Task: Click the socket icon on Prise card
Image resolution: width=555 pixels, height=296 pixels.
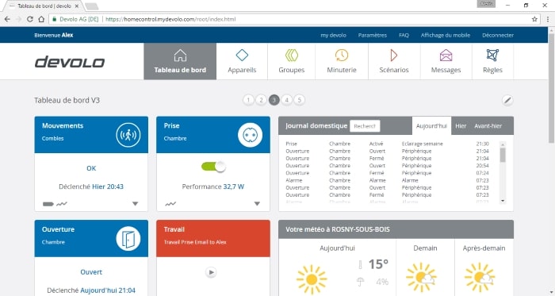Action: pyautogui.click(x=250, y=135)
